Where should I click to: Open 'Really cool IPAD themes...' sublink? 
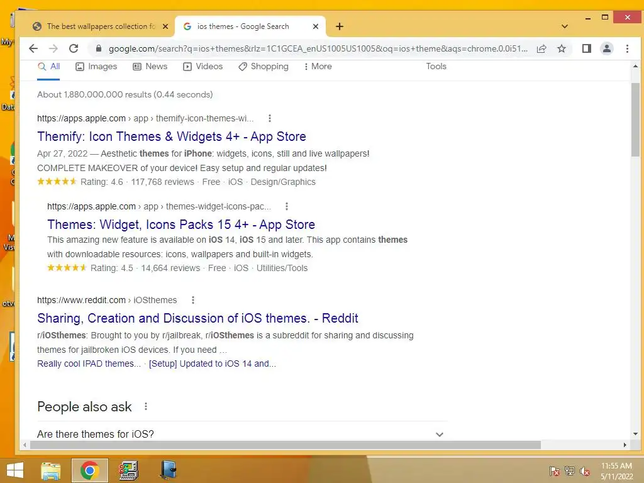point(89,364)
